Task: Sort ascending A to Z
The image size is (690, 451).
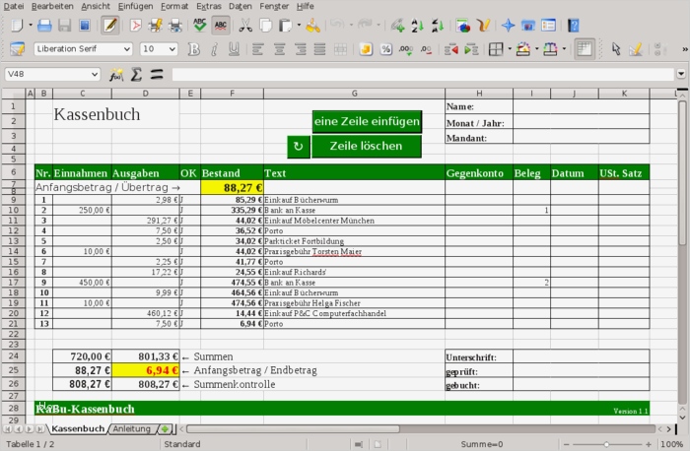Action: pos(417,26)
